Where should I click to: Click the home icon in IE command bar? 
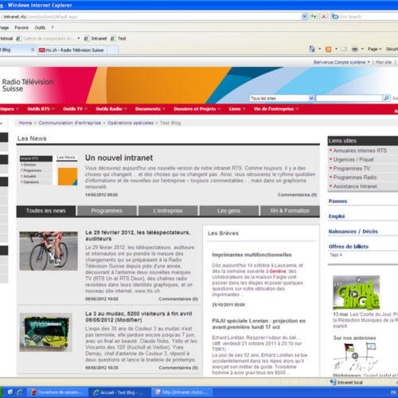[312, 49]
